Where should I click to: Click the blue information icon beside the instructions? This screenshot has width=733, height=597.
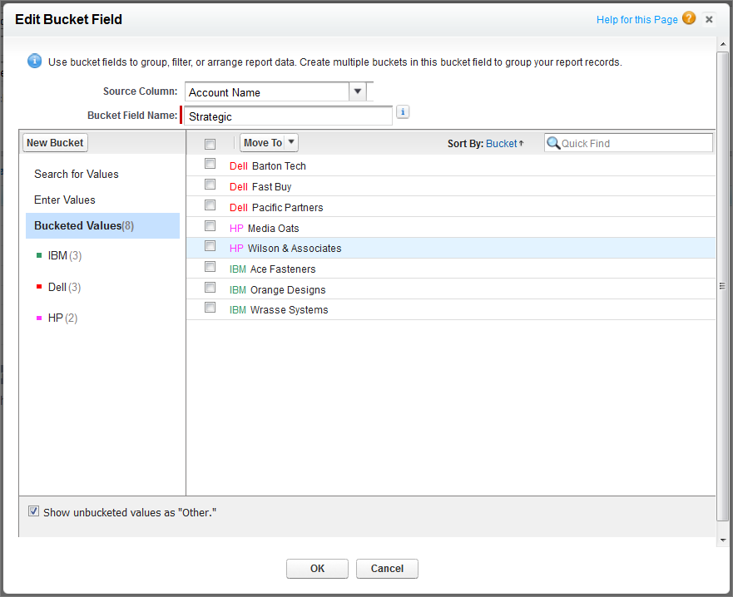click(35, 61)
